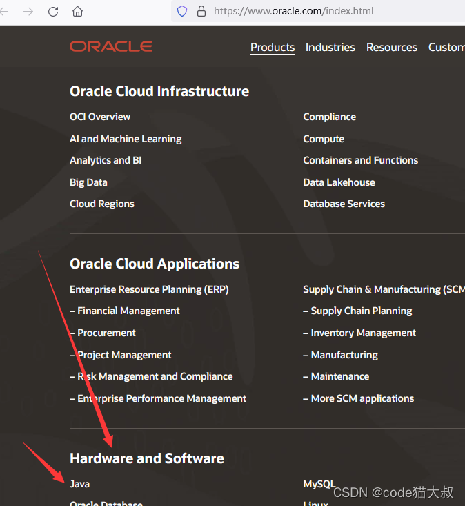This screenshot has height=506, width=465.
Task: Open the Compliance link
Action: pyautogui.click(x=330, y=117)
